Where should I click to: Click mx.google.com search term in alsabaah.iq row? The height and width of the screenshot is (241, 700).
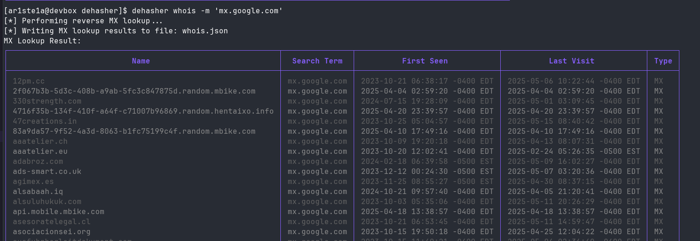pyautogui.click(x=317, y=192)
